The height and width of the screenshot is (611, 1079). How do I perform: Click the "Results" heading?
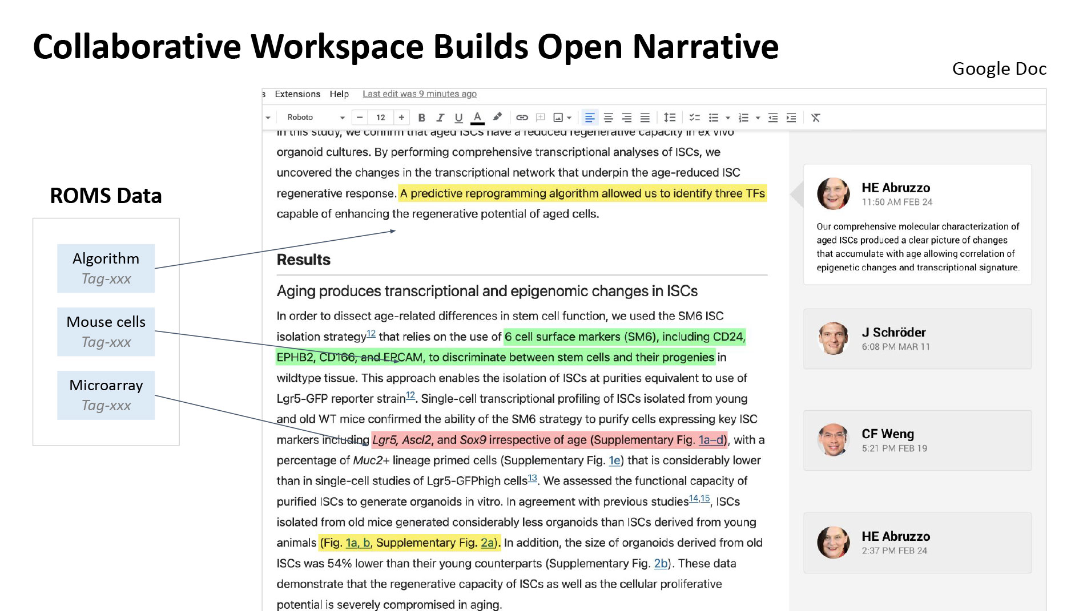[x=304, y=260]
